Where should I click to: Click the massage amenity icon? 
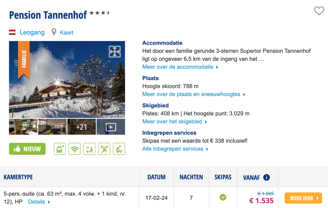tap(119, 149)
